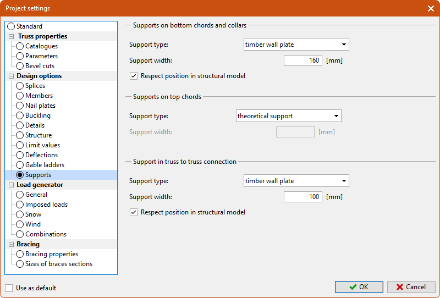Collapse the Truss properties tree group
Viewport: 440px width, 298px height.
click(x=11, y=36)
